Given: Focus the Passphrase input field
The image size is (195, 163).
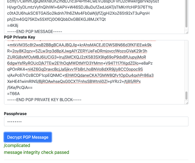Looking at the screenshot, I should pos(96,121).
